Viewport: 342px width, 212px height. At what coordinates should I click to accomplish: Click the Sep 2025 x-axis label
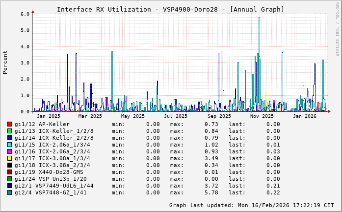tap(219, 116)
